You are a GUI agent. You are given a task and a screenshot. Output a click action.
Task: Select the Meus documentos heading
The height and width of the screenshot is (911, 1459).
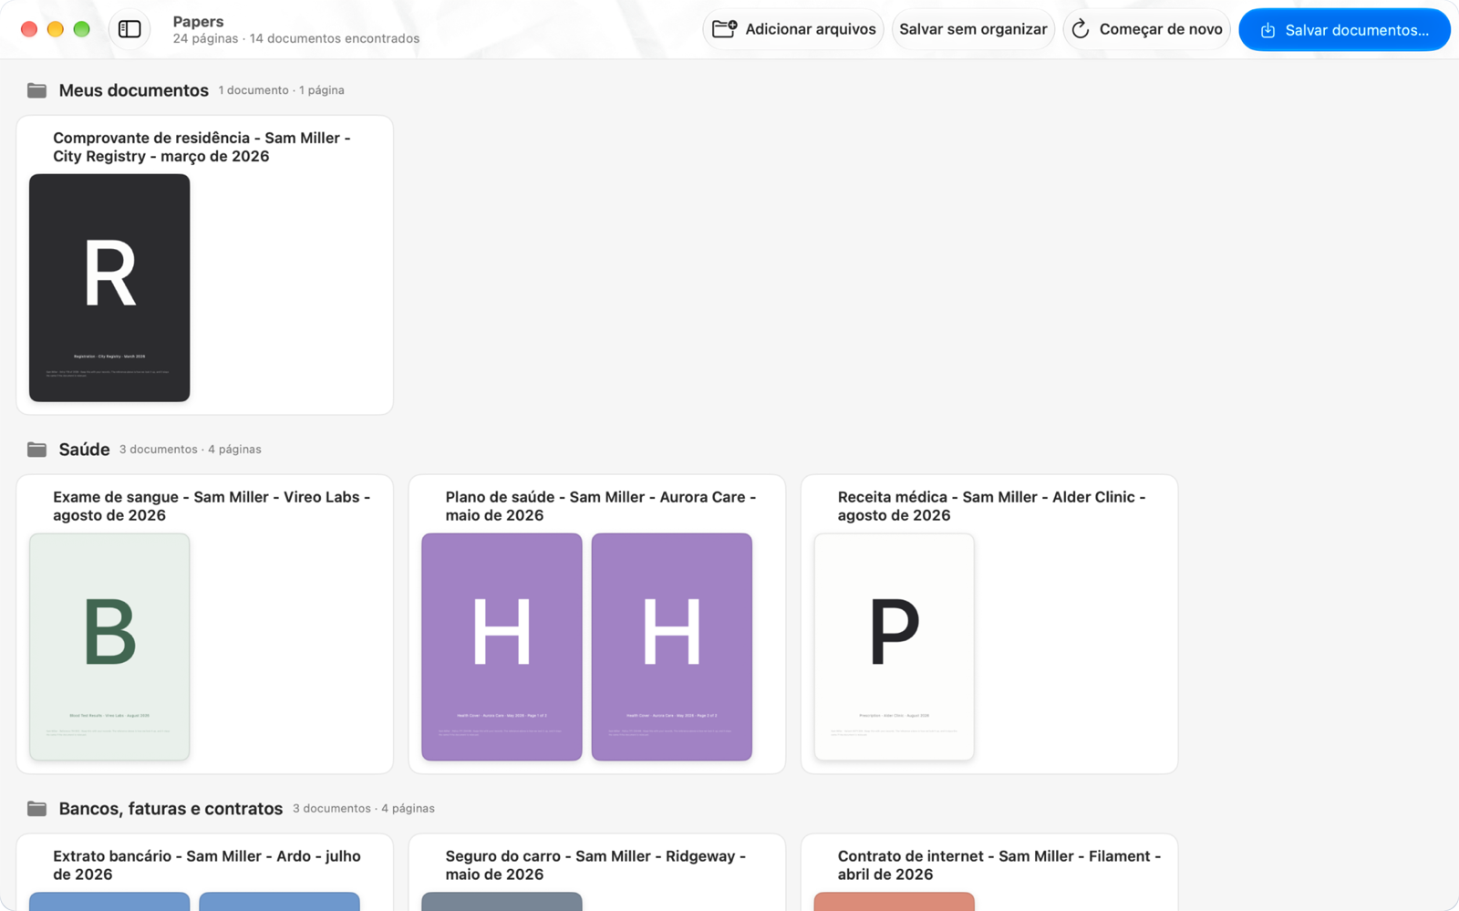click(134, 90)
